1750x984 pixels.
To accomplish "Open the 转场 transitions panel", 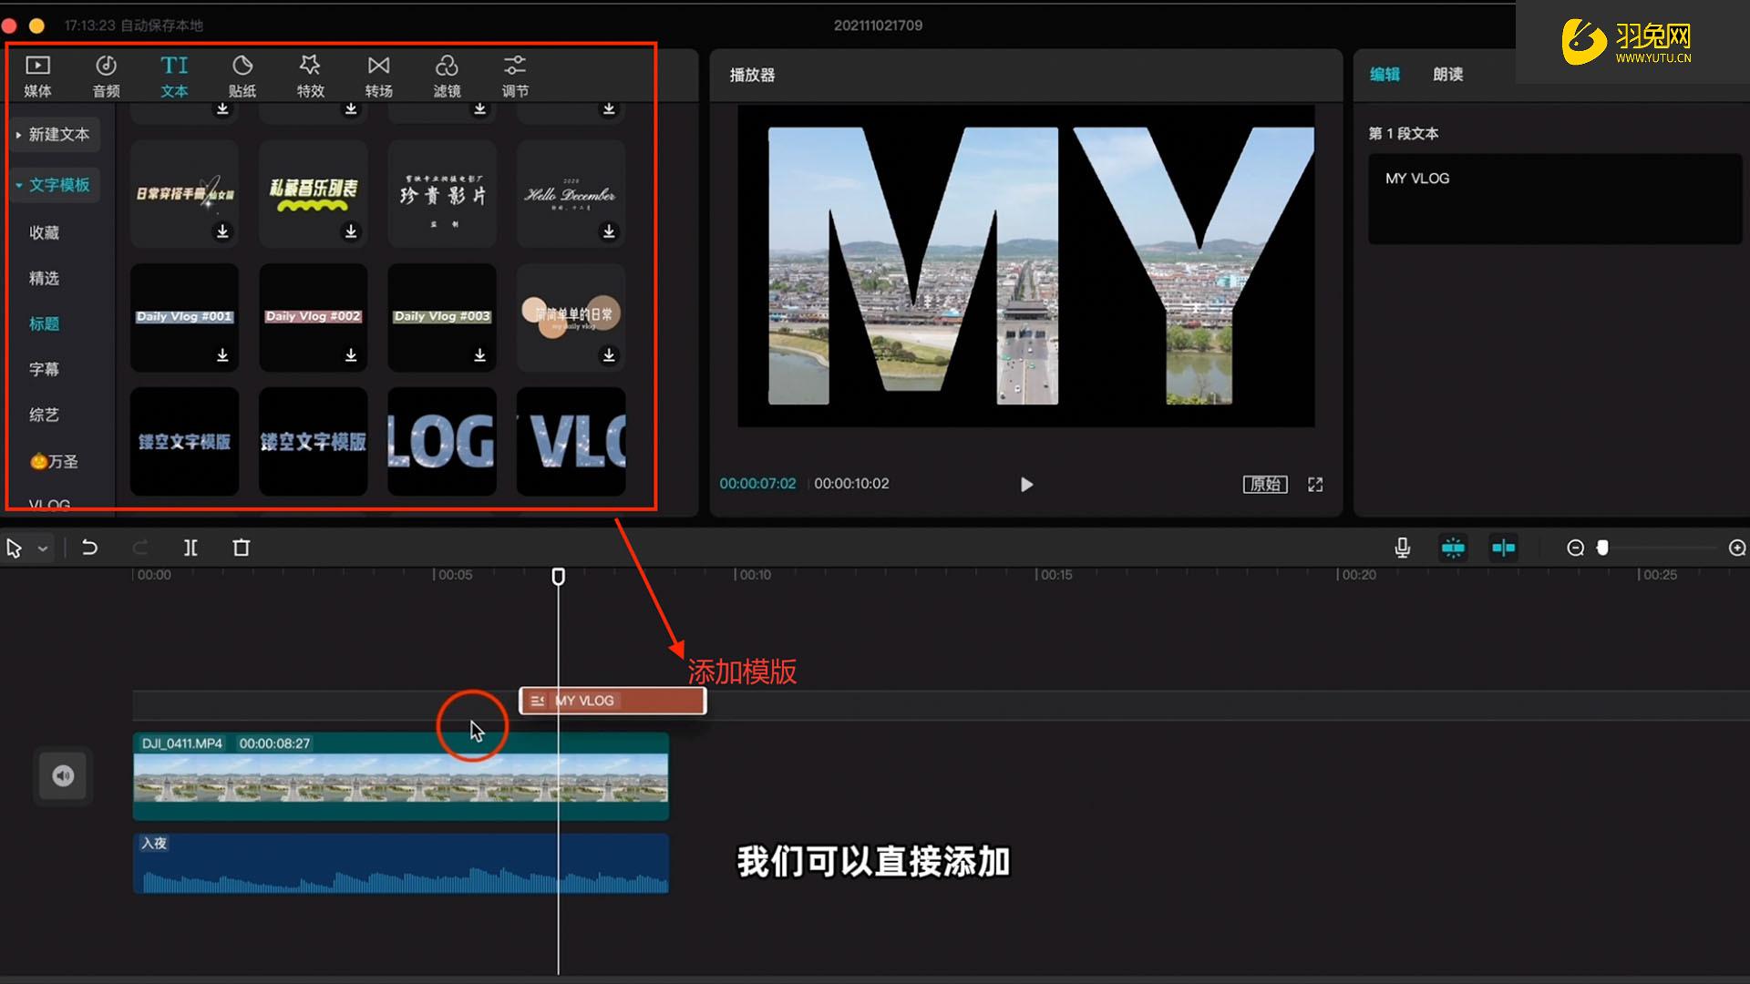I will pos(378,76).
